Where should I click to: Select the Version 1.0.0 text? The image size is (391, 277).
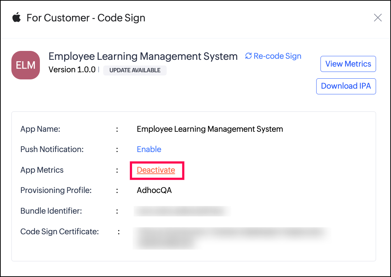point(72,70)
